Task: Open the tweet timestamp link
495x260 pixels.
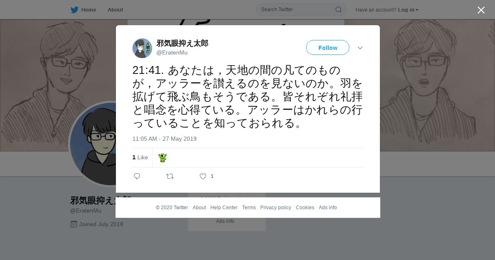Action: point(165,139)
